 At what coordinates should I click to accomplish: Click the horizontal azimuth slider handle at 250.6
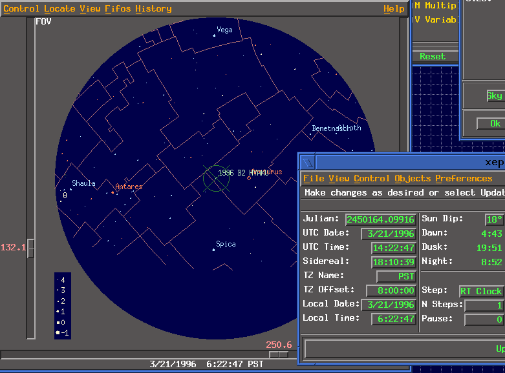[x=279, y=354]
